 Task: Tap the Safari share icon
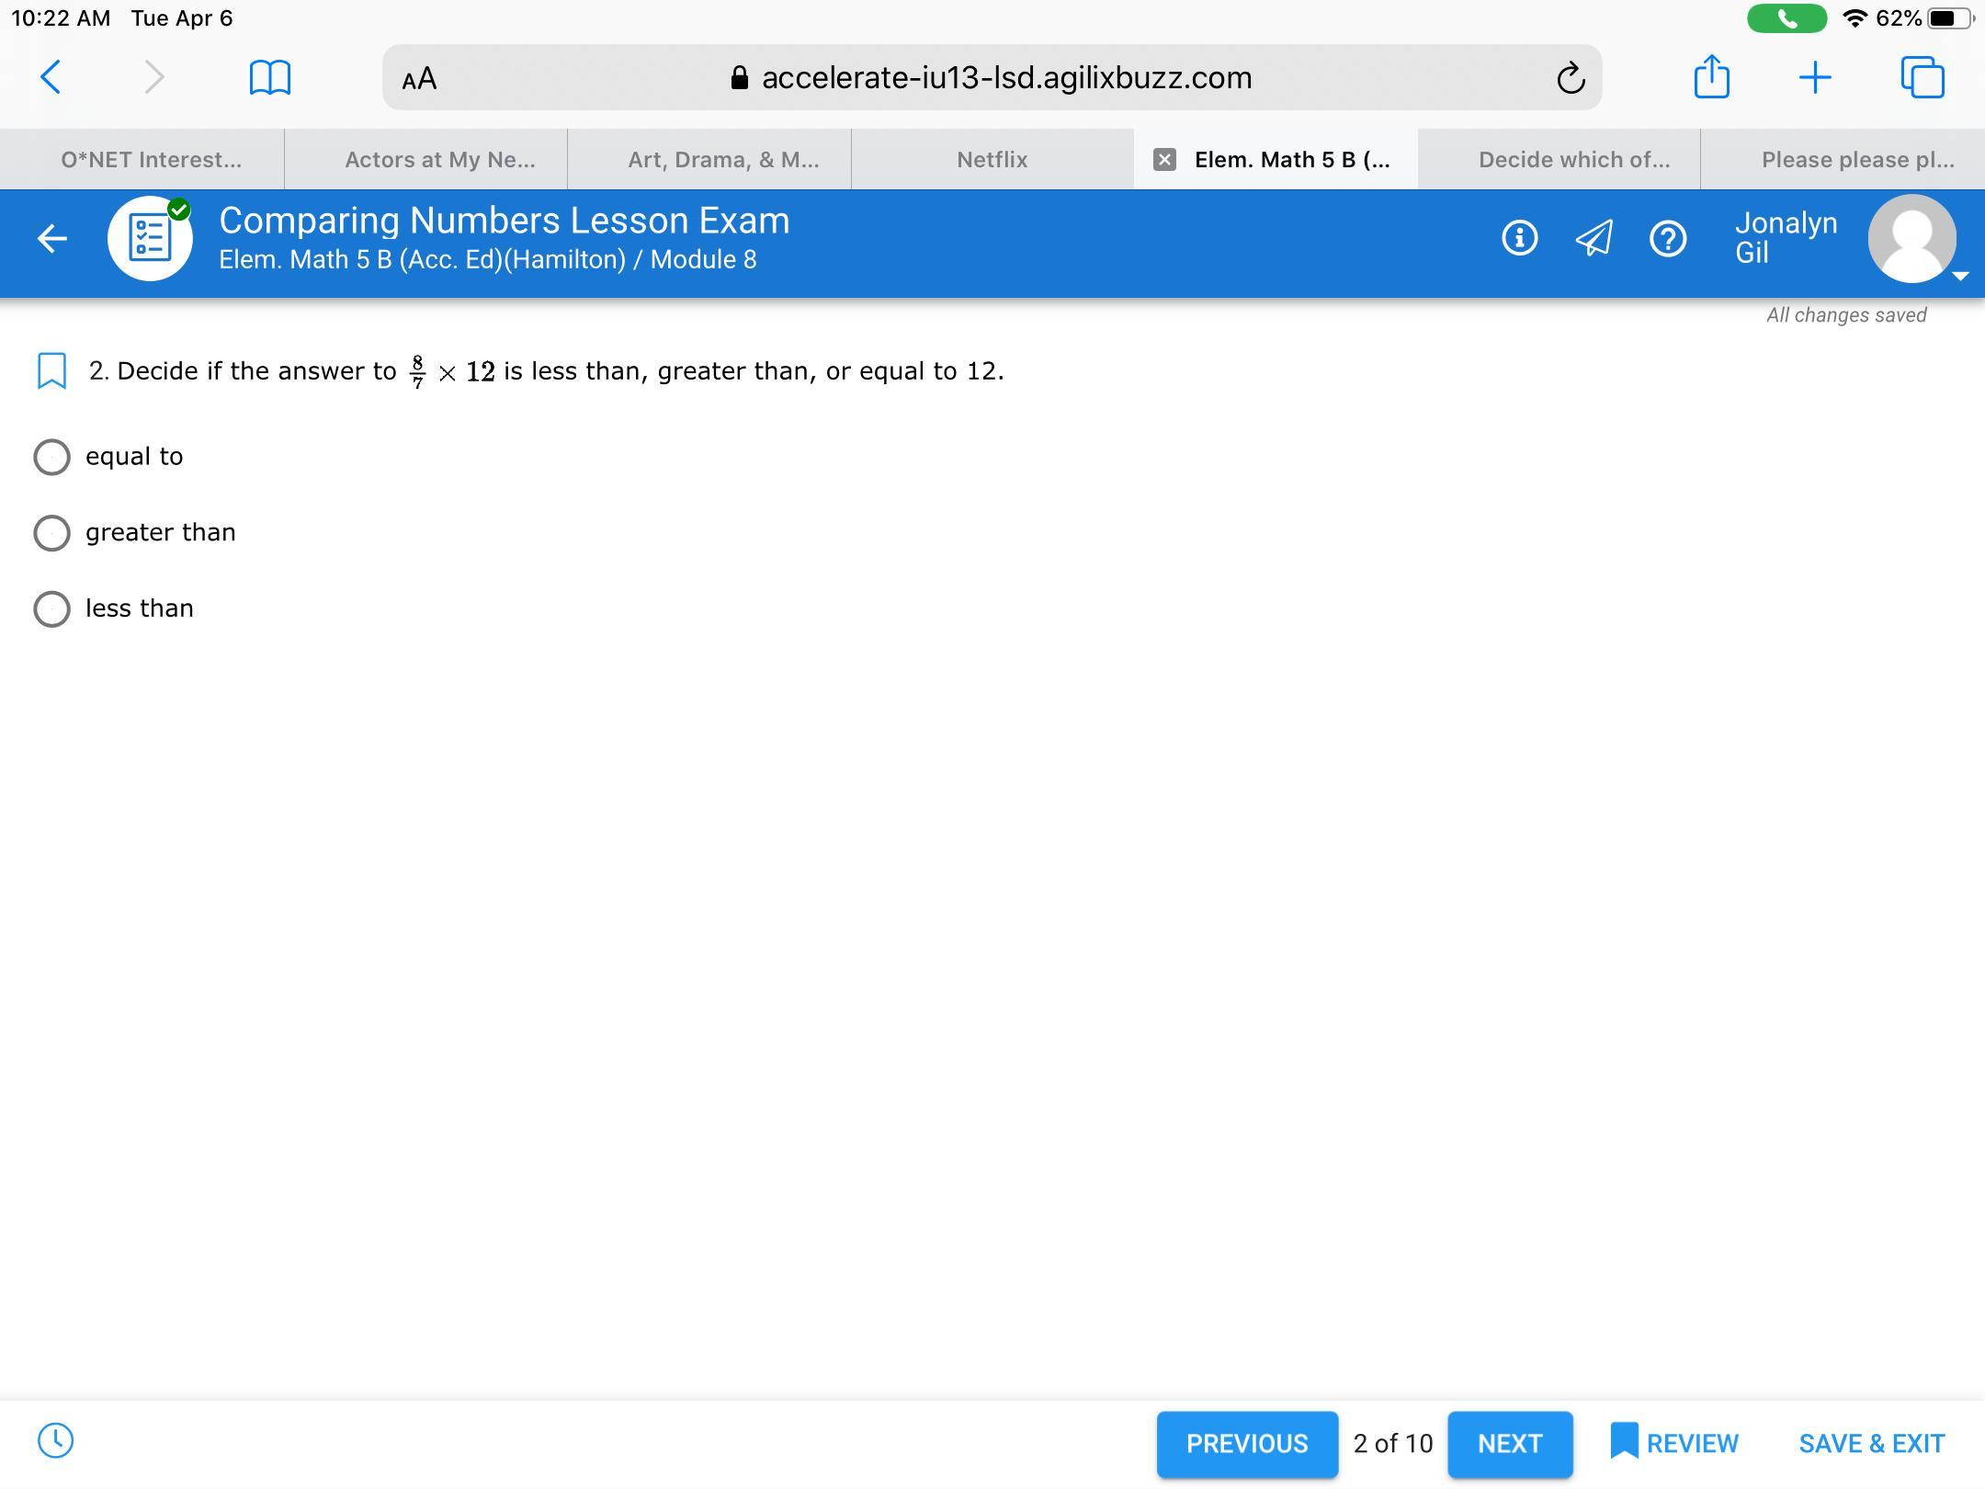tap(1711, 77)
